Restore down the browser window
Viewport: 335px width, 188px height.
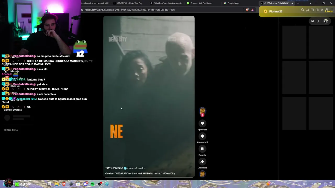(x=324, y=3)
